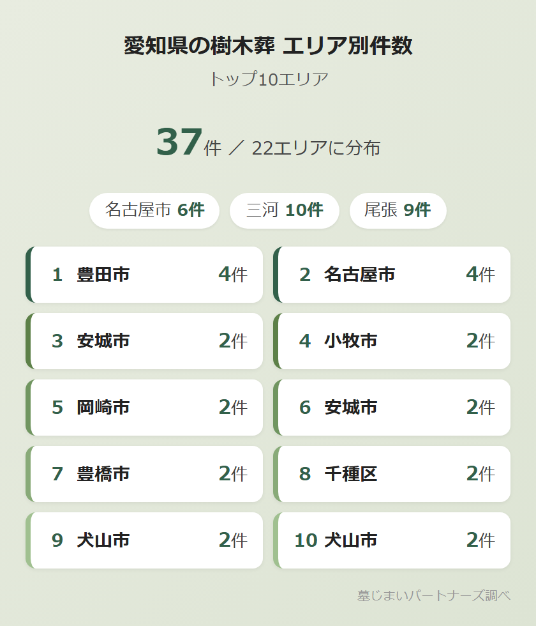Click the 愛知県の樹木葬 エリア別件数 title
The height and width of the screenshot is (626, 536).
pyautogui.click(x=268, y=47)
